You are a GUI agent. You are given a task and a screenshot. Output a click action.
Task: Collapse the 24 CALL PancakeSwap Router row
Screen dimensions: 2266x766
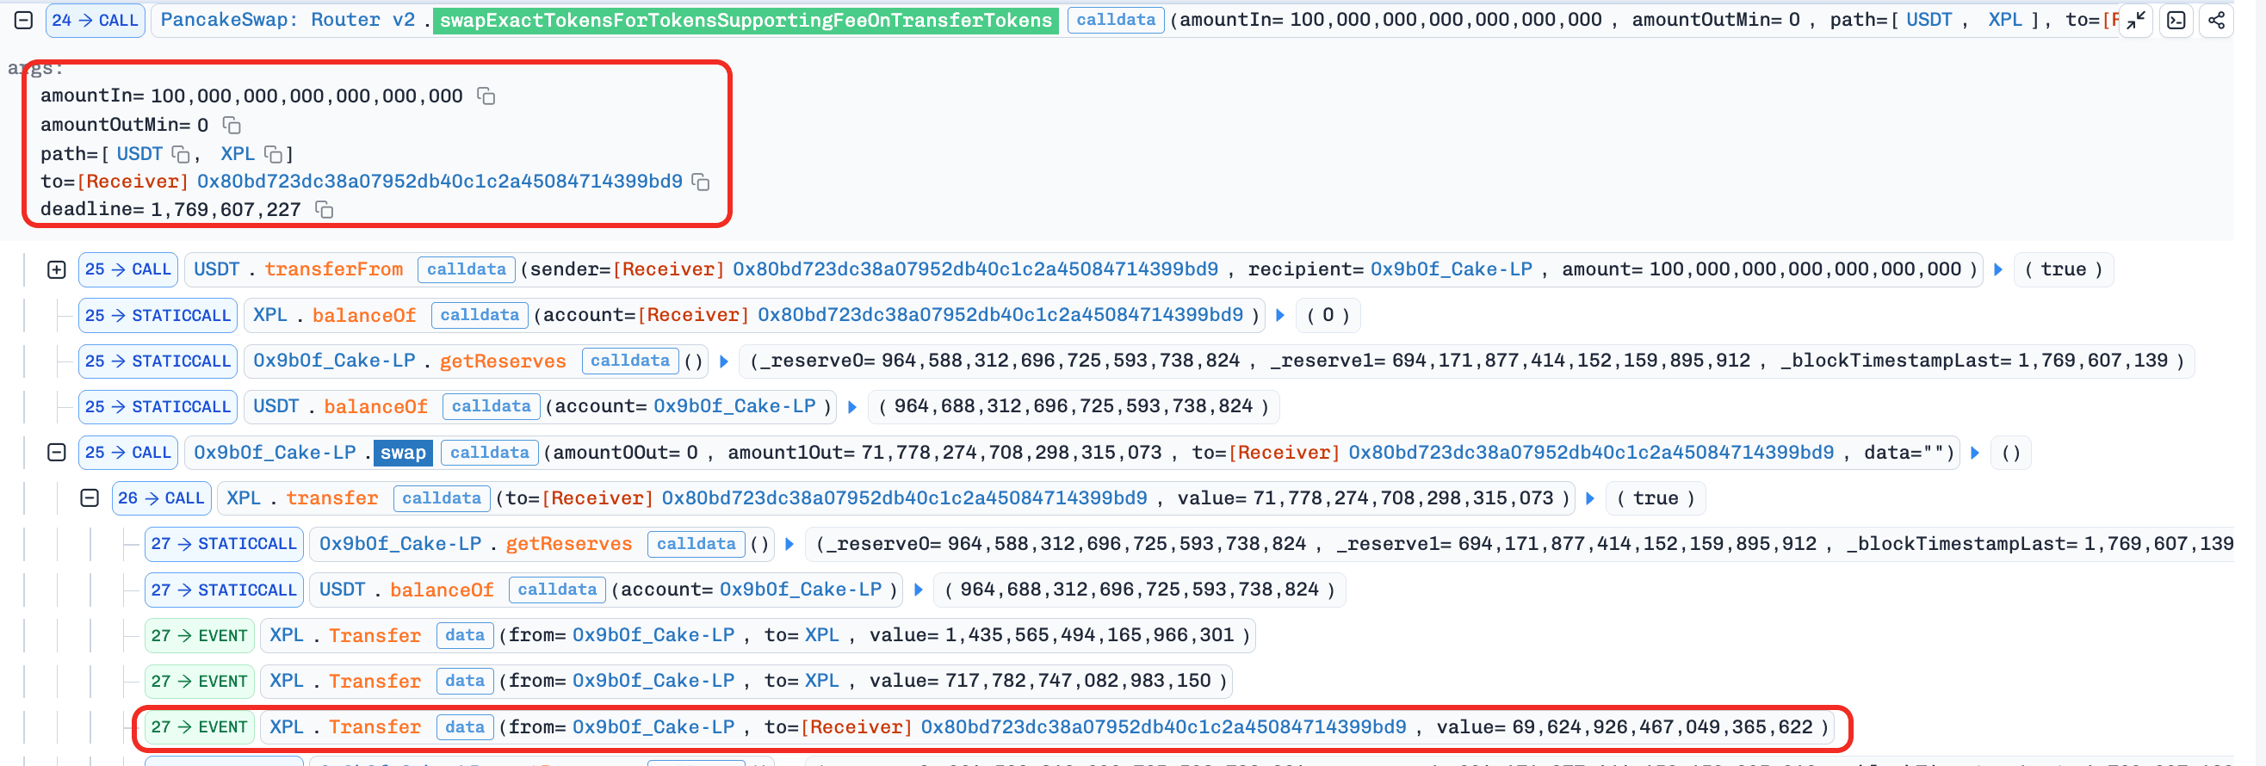(x=24, y=21)
